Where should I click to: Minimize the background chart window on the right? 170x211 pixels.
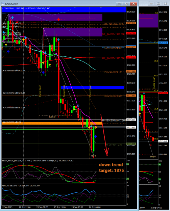pyautogui.click(x=151, y=4)
